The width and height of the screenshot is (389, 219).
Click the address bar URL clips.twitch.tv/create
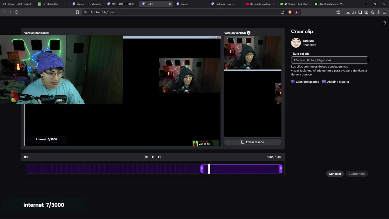(102, 12)
